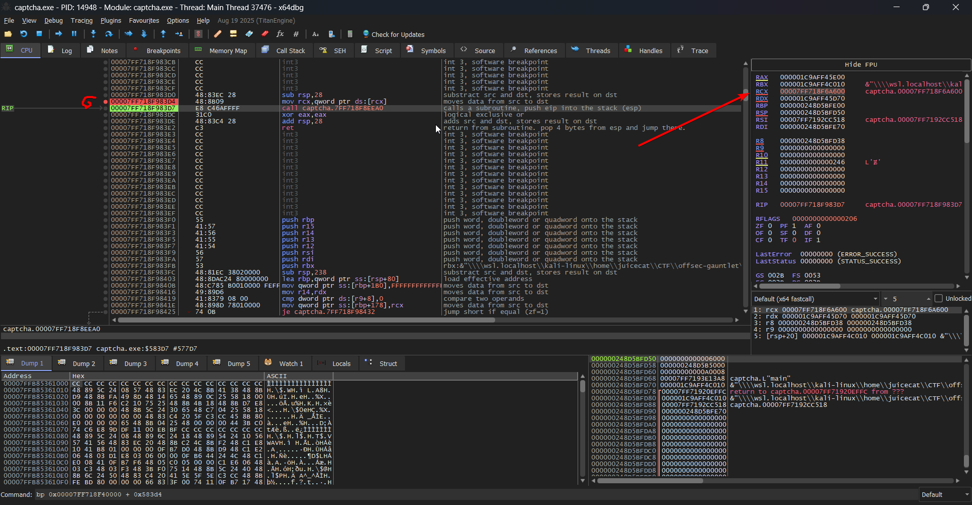Launch the calculator tool icon
The width and height of the screenshot is (972, 505).
pos(350,34)
